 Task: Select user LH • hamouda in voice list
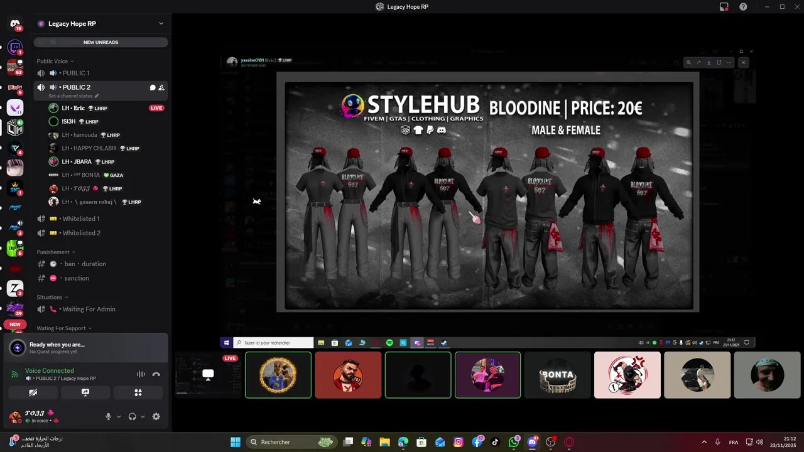point(107,135)
